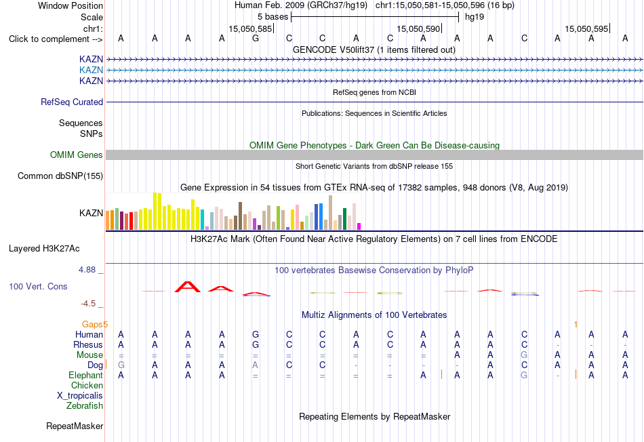Click the 'RefSeq genes from NCBI' track title
This screenshot has height=442, width=644.
coord(374,92)
